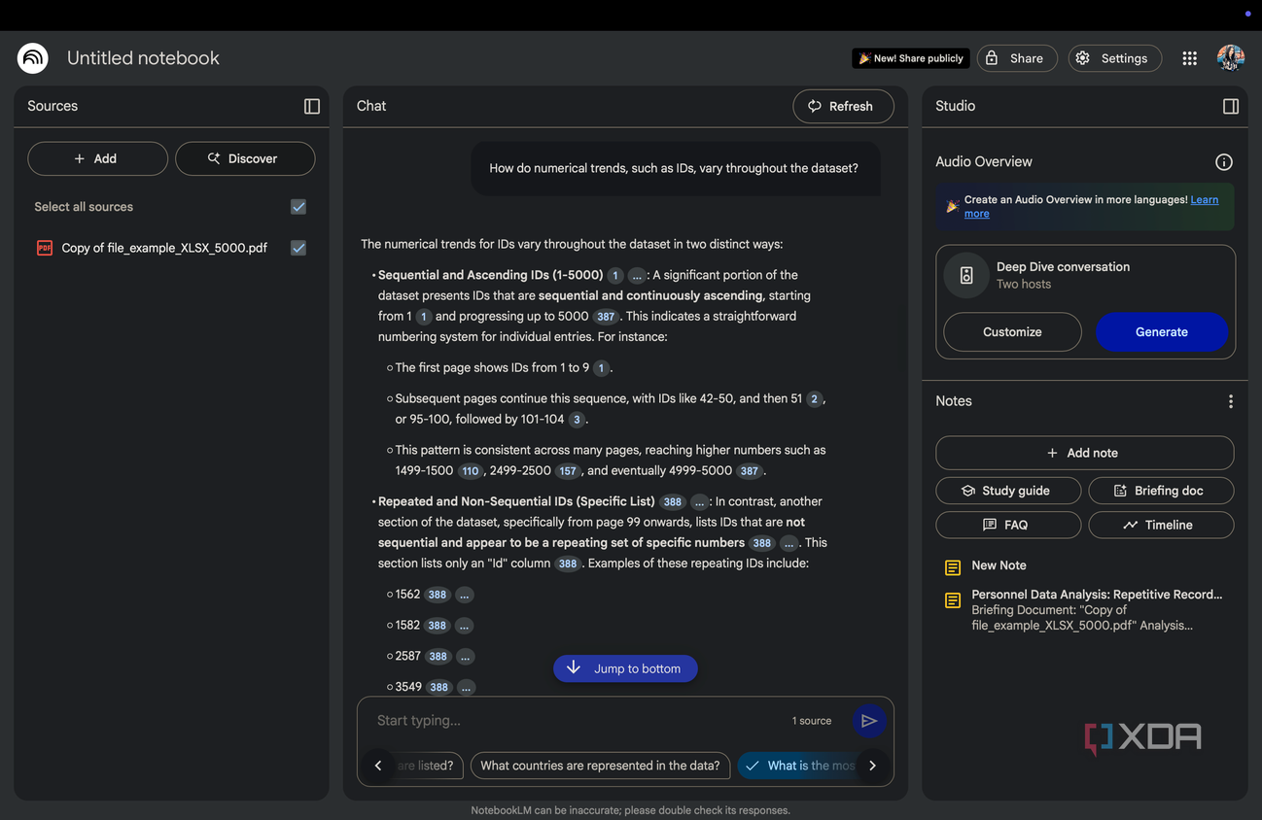Viewport: 1262px width, 820px height.
Task: Expand more citations next to 1582
Action: point(465,626)
